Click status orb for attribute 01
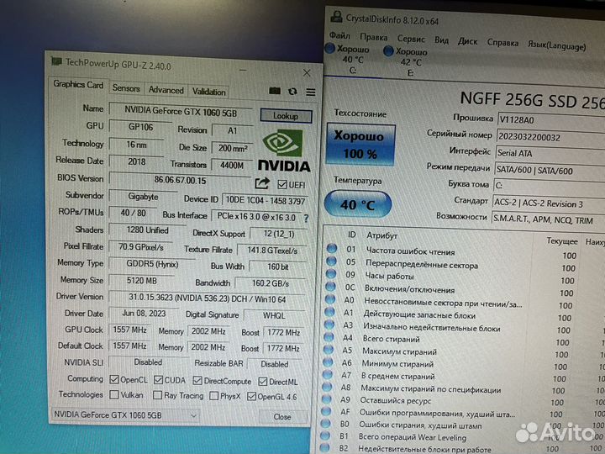 point(332,248)
